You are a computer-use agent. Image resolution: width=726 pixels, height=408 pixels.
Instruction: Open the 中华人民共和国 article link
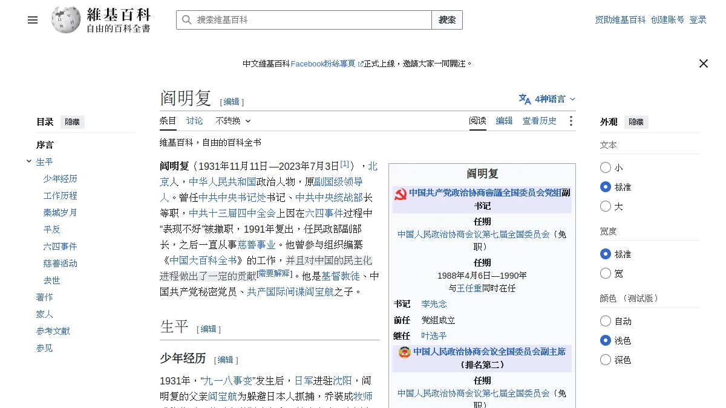point(223,182)
